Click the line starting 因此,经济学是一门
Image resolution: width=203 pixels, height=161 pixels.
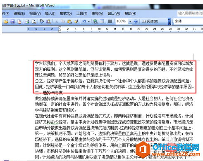(x=115, y=87)
